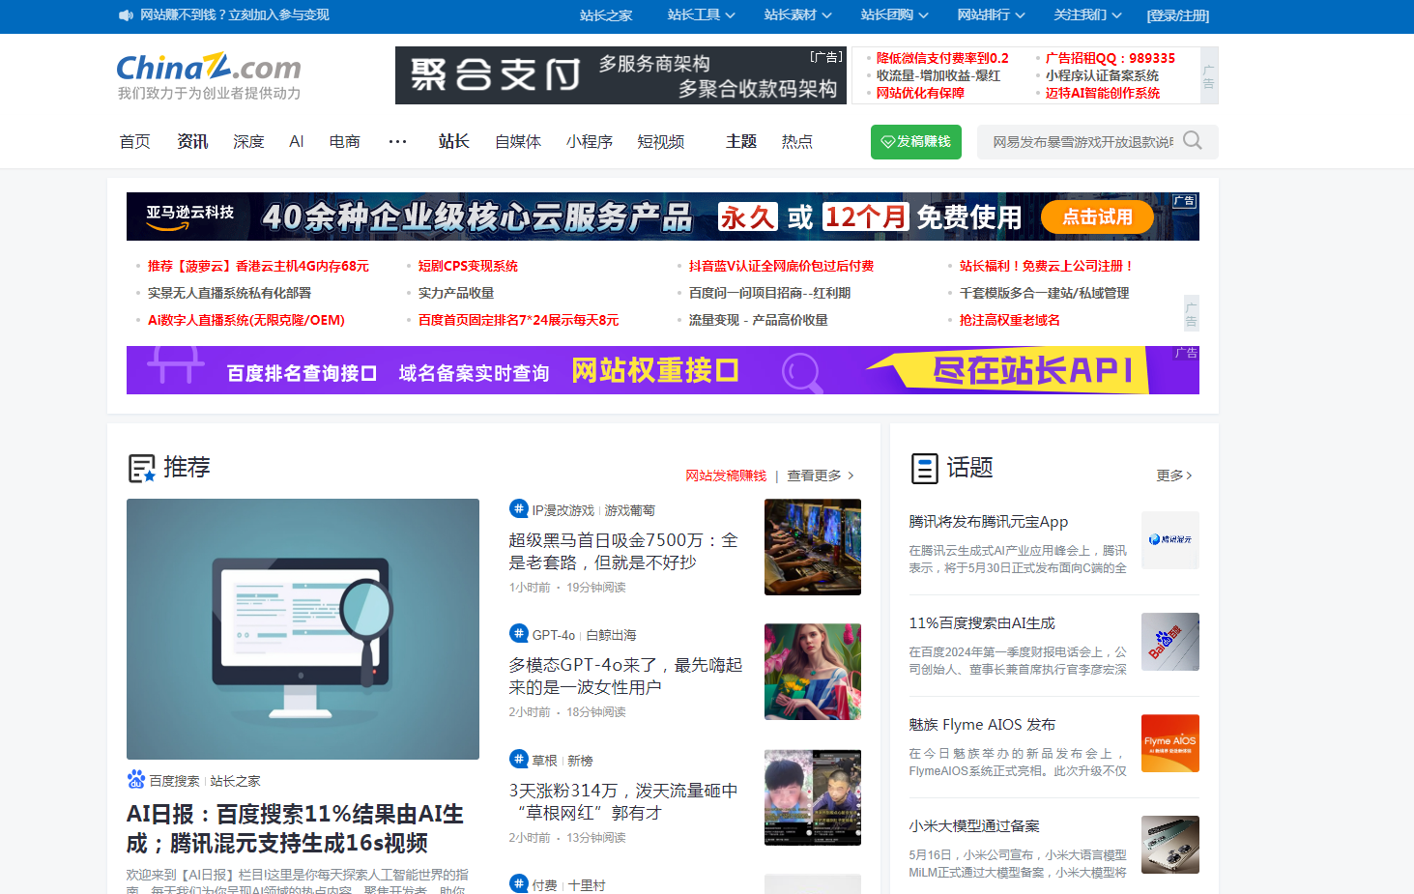Click the 点击试用 orange banner button

(x=1097, y=216)
